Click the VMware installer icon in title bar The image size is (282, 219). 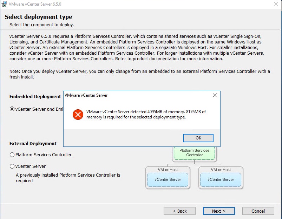5,4
